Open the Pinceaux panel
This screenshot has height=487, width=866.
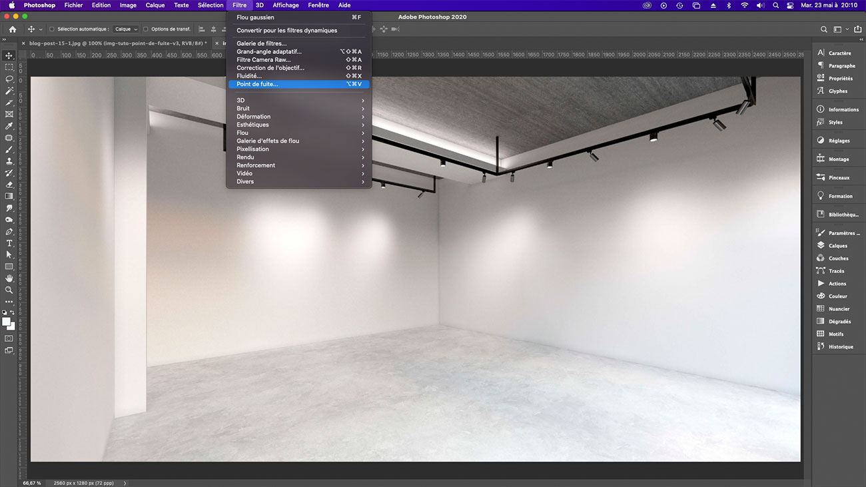click(838, 177)
